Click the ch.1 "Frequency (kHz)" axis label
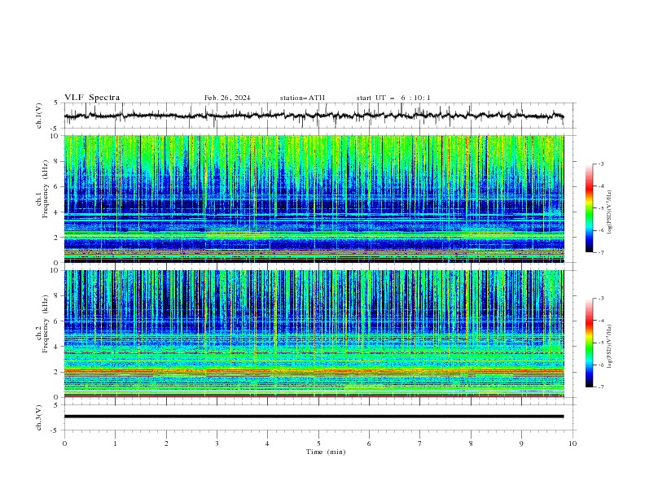The image size is (645, 498). (x=46, y=187)
